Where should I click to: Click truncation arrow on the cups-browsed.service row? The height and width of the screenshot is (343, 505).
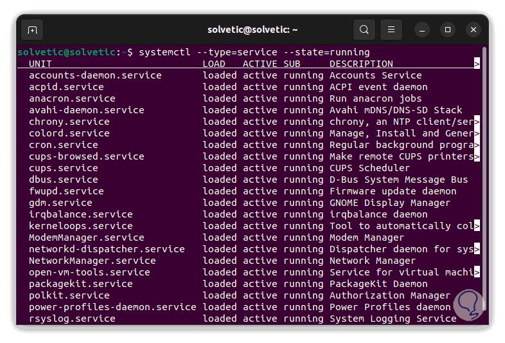pos(477,156)
